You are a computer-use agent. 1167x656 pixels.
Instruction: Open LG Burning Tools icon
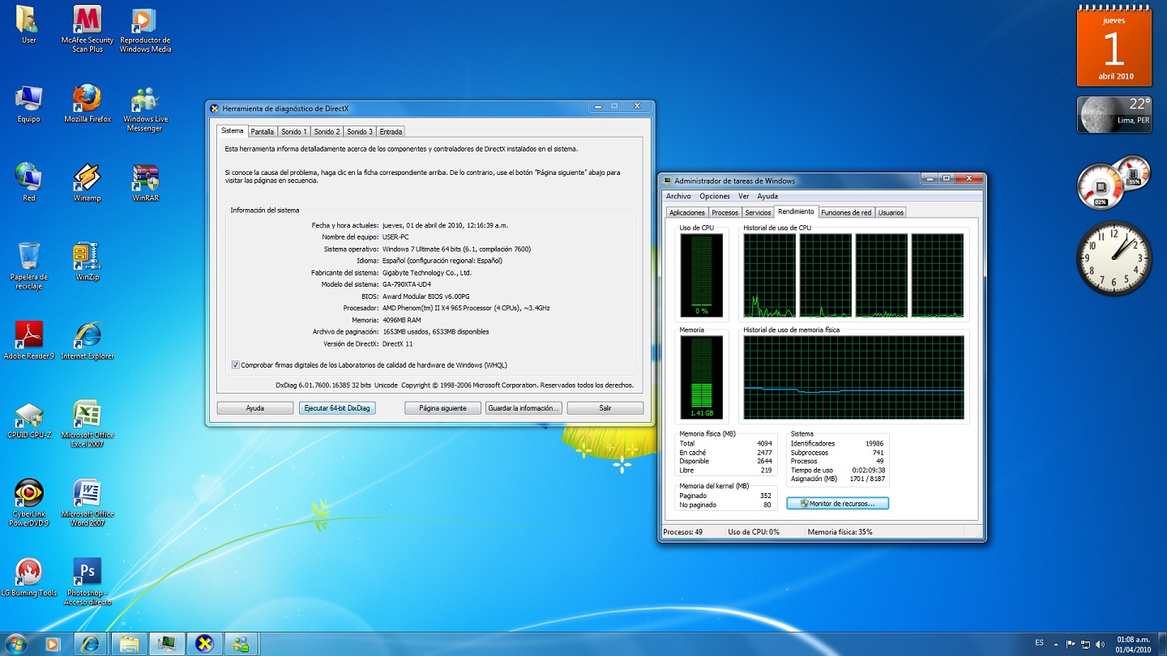click(x=29, y=572)
